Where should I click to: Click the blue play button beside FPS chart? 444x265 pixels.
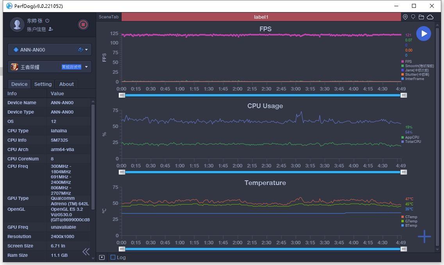tap(423, 34)
